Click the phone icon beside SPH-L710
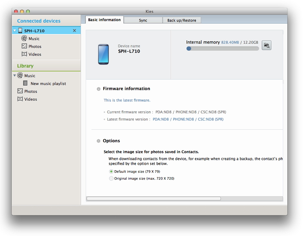Image resolution: width=306 pixels, height=236 pixels. (20, 31)
